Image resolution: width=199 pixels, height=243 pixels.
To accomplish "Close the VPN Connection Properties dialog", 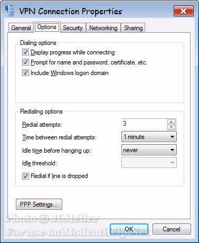I will [184, 11].
